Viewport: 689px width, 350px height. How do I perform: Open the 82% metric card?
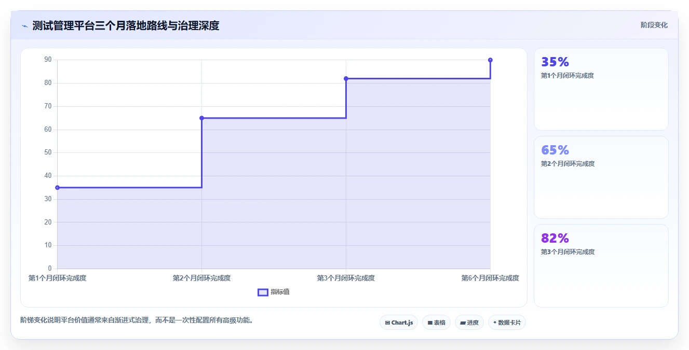601,265
